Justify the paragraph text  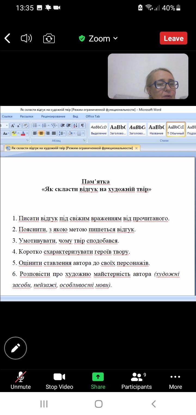tap(54, 133)
